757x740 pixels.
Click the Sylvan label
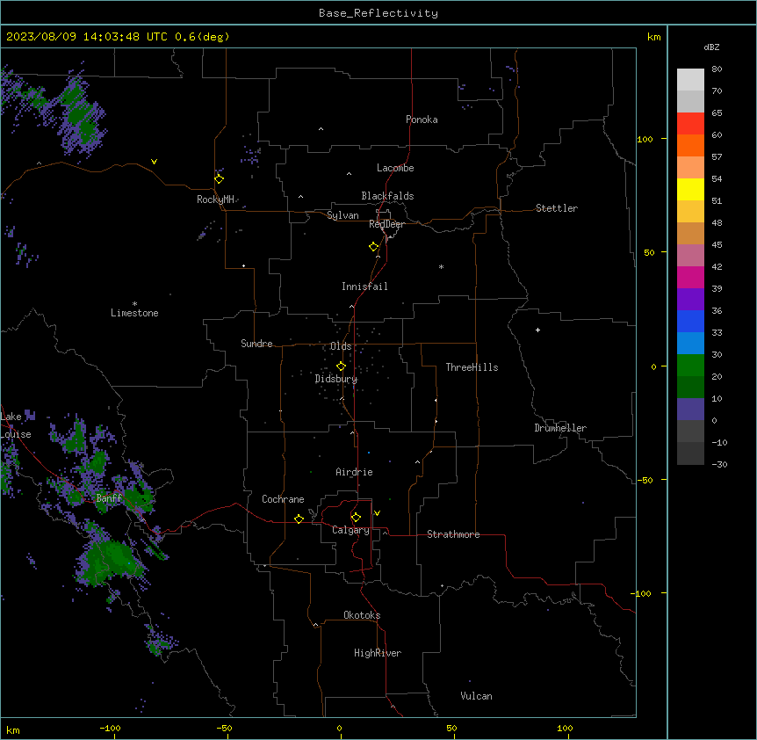pos(342,215)
